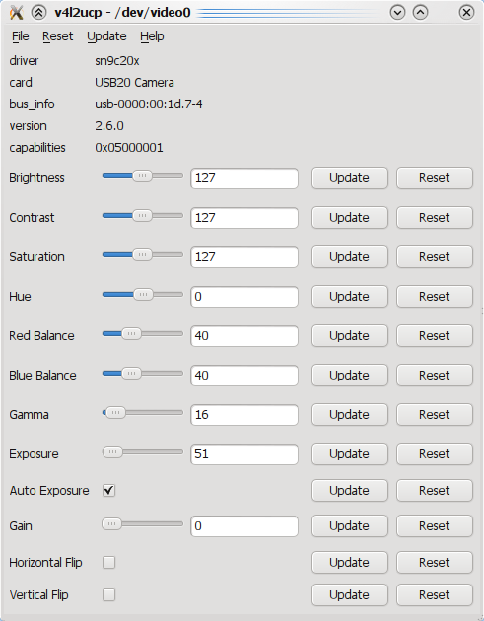Click Reset button for Gain

tap(435, 526)
